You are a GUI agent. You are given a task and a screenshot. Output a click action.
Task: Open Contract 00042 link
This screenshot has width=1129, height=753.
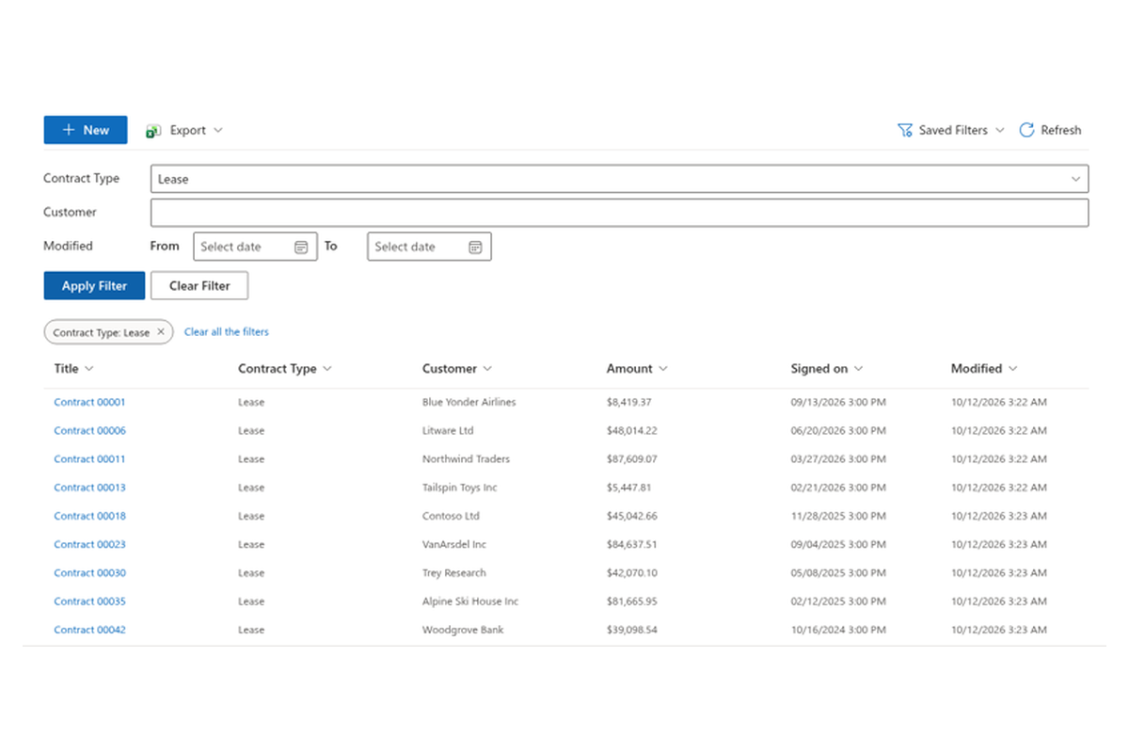tap(89, 630)
